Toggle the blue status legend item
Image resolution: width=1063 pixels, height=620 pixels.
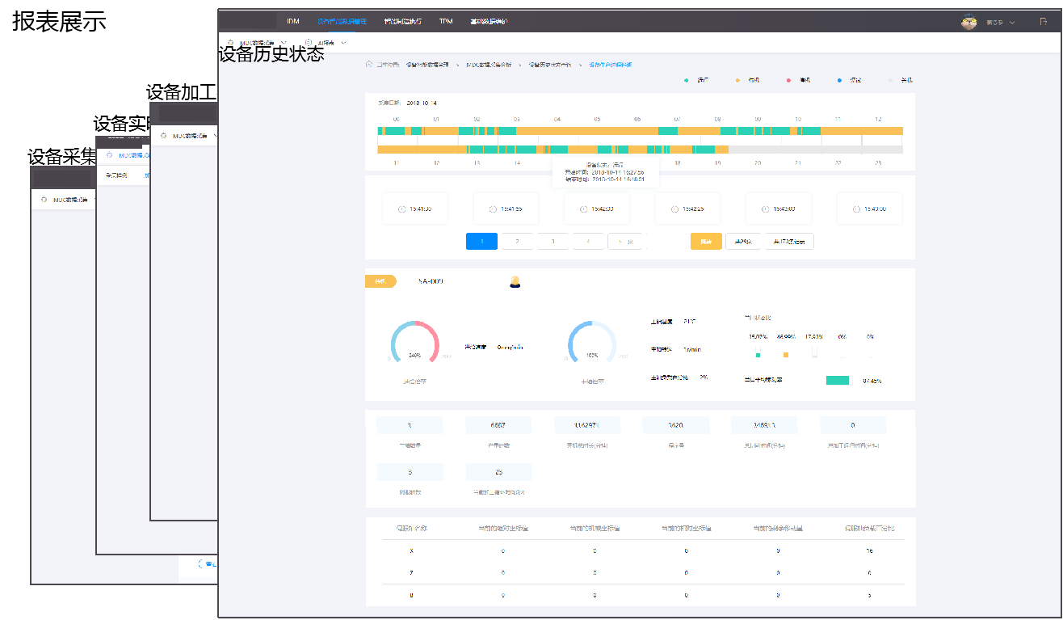point(839,81)
